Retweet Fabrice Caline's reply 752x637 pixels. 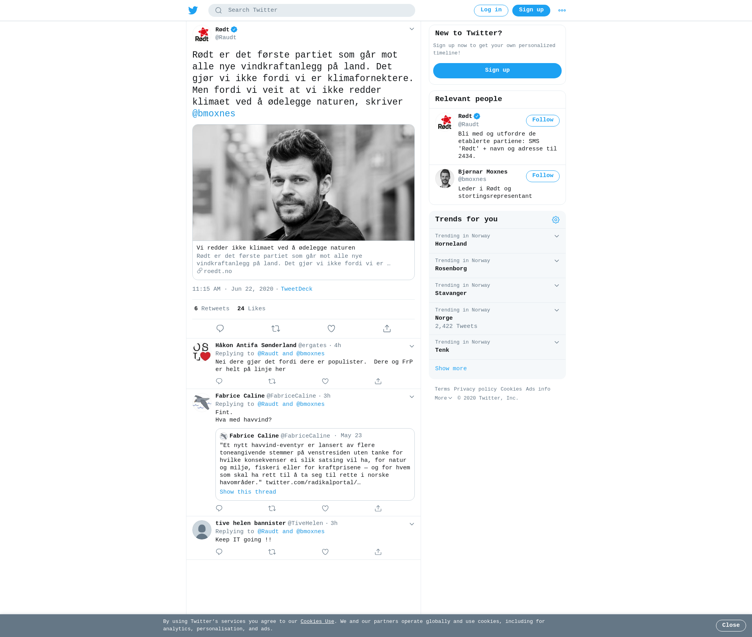[272, 509]
